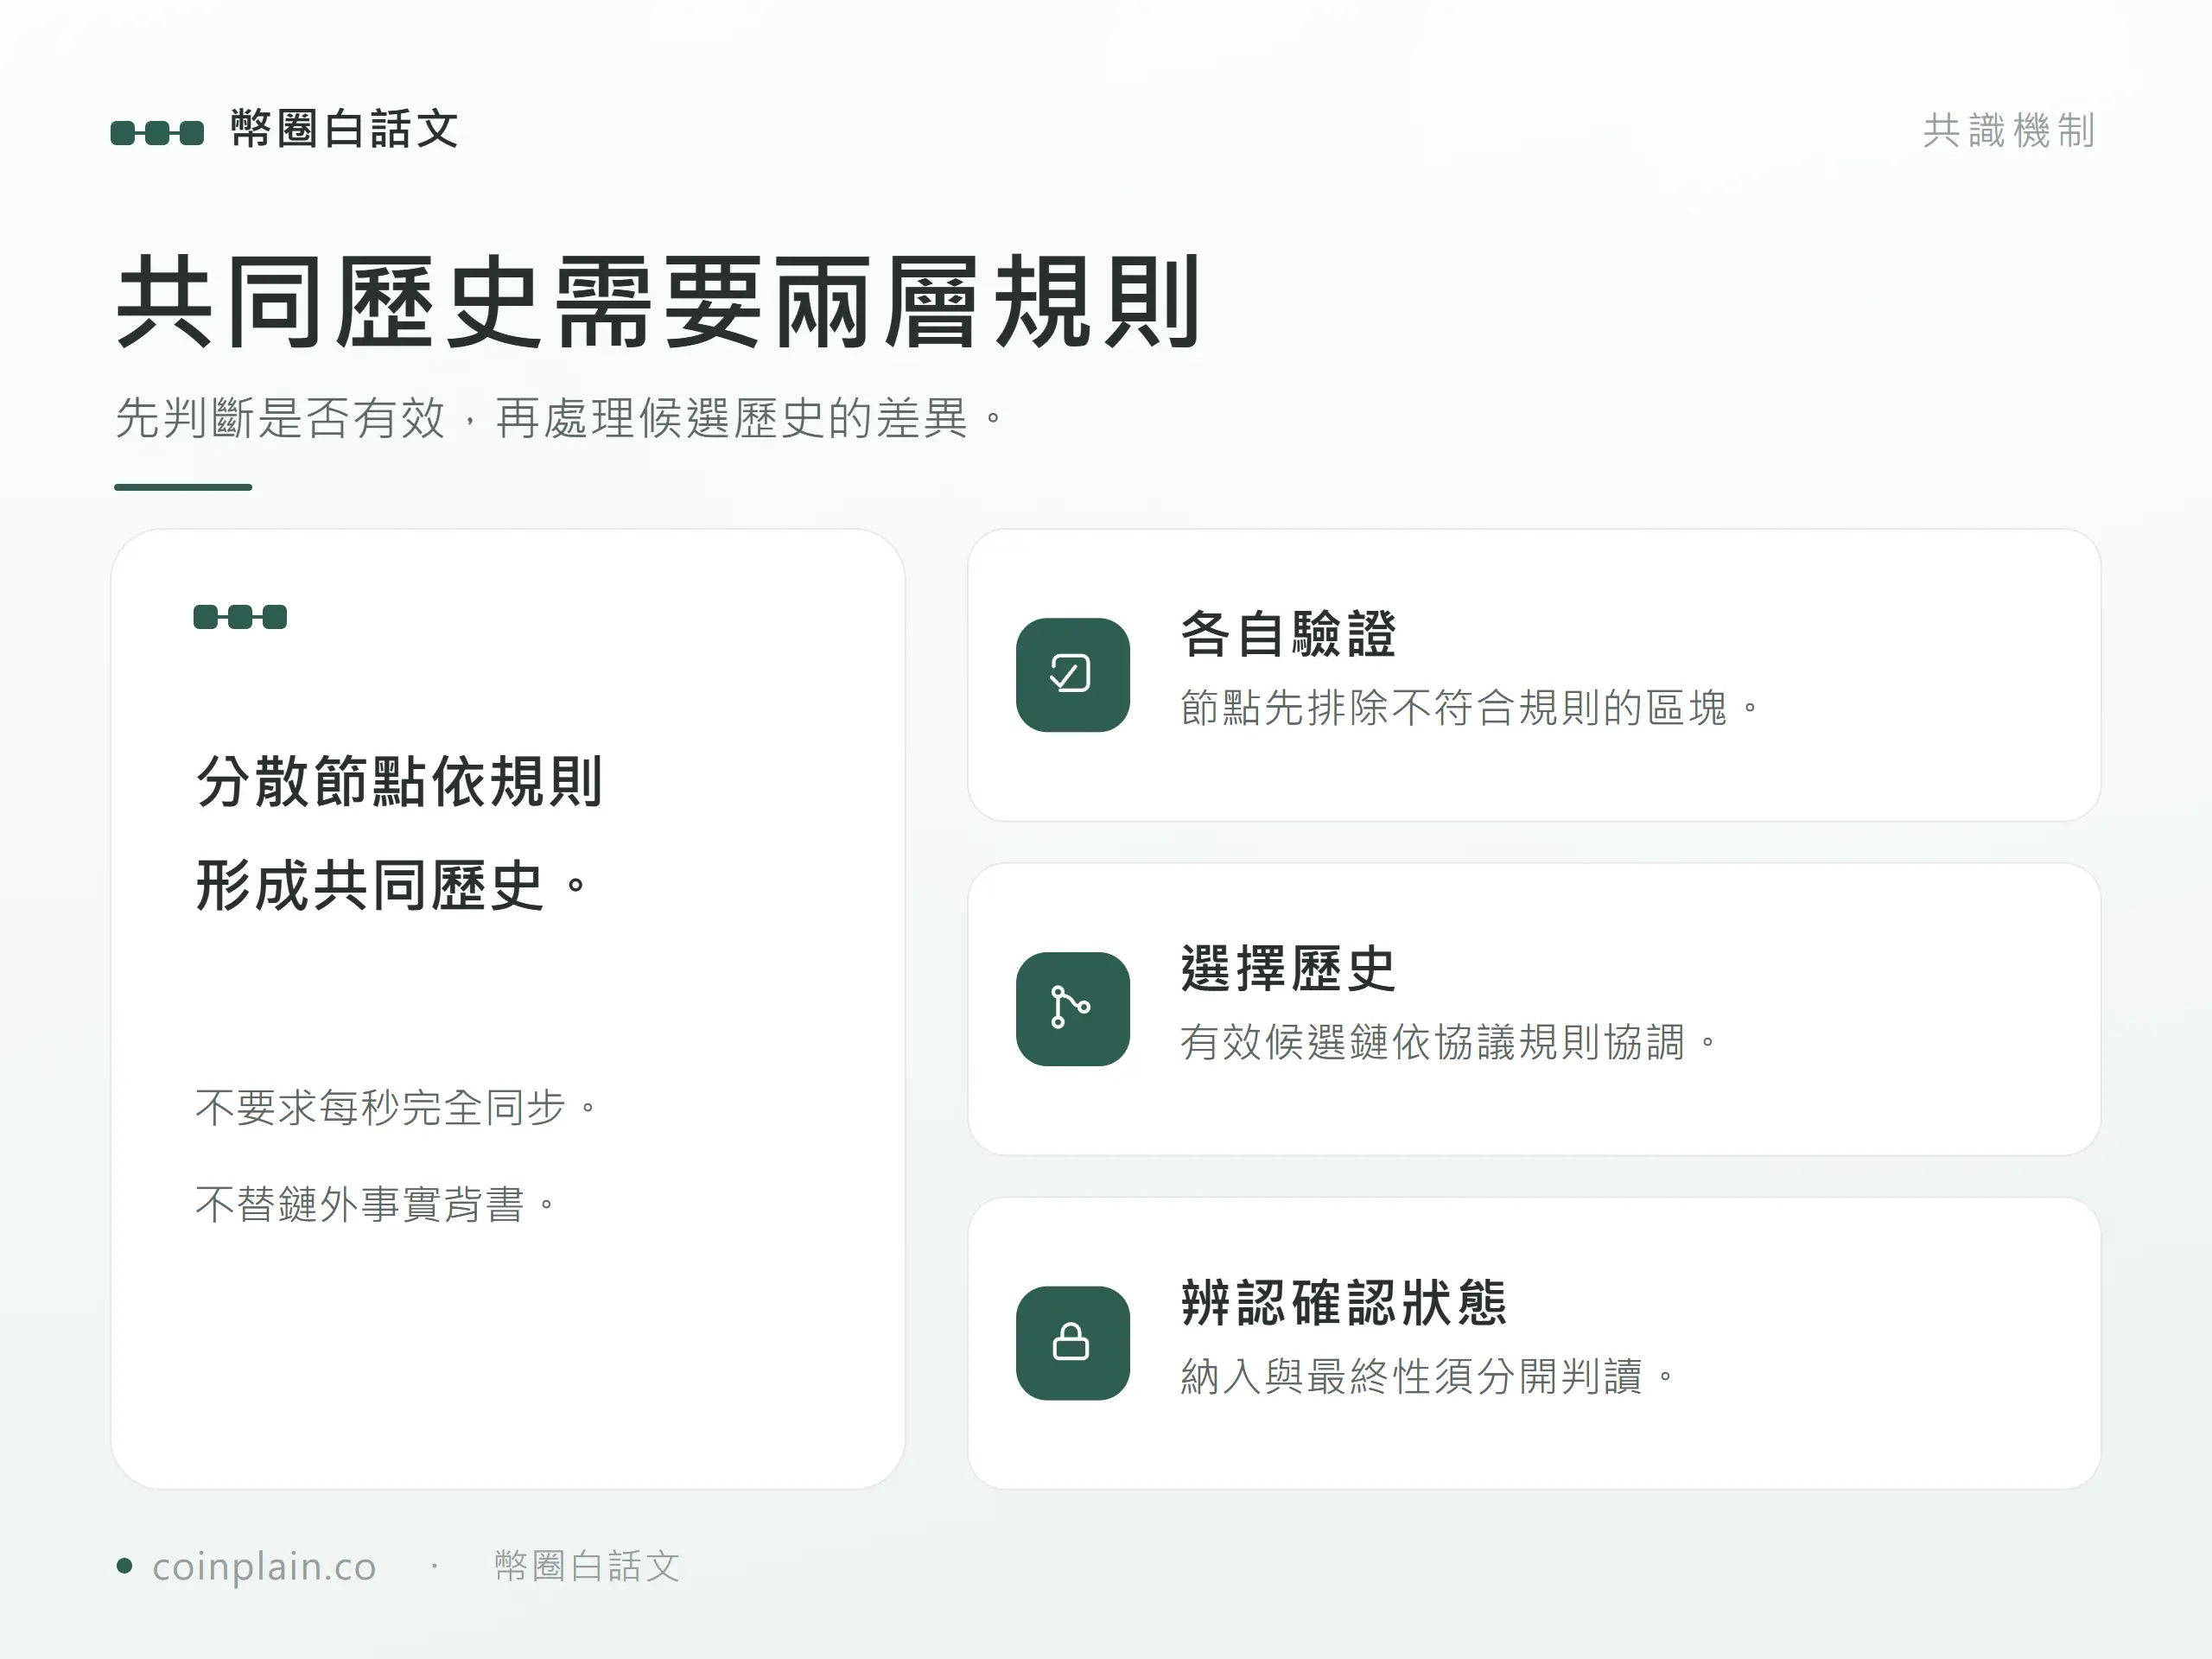Click the chain icon inside the left card
This screenshot has width=2212, height=1659.
click(x=240, y=617)
